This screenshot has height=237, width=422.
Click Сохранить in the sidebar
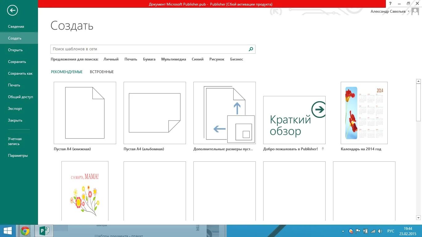pos(19,62)
